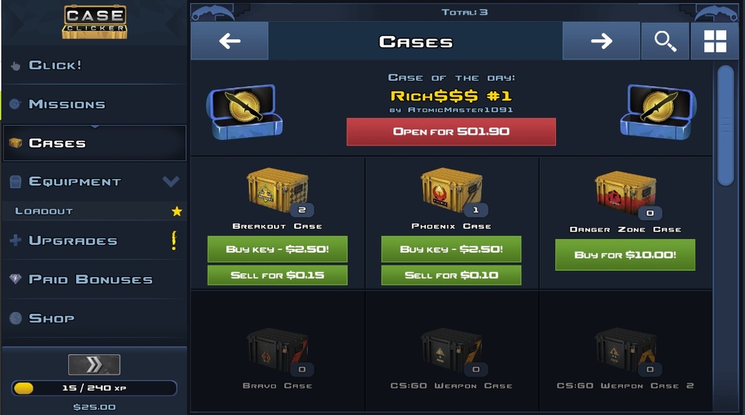Click the XP progress bar

click(95, 388)
